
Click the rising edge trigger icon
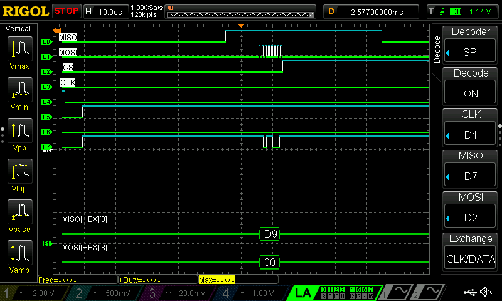point(442,12)
